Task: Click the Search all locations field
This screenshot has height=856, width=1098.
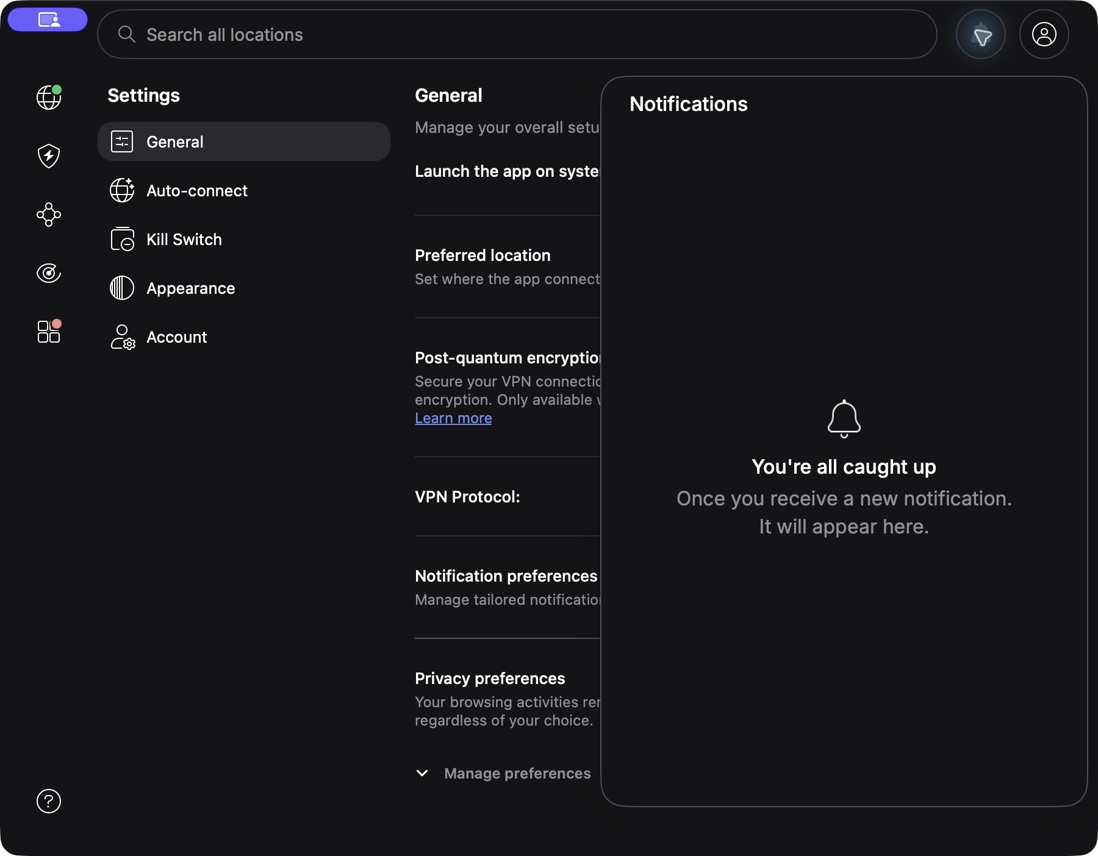Action: [x=517, y=34]
